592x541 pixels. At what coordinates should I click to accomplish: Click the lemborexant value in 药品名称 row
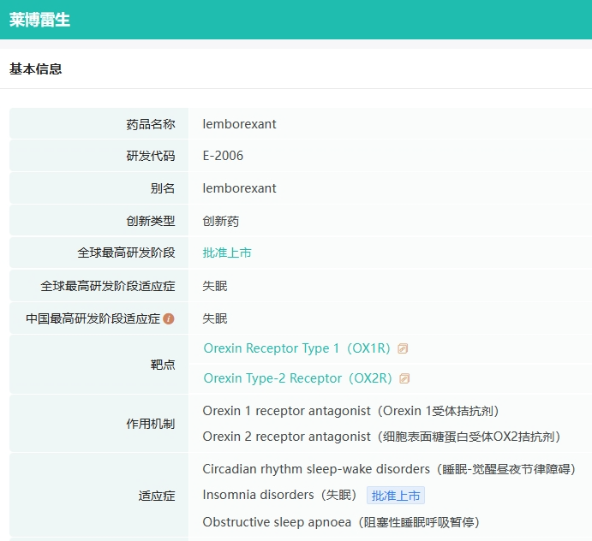pos(239,124)
